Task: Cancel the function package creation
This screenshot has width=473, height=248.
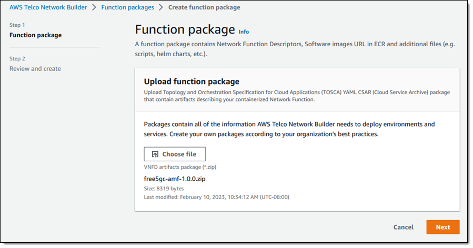Action: click(404, 227)
